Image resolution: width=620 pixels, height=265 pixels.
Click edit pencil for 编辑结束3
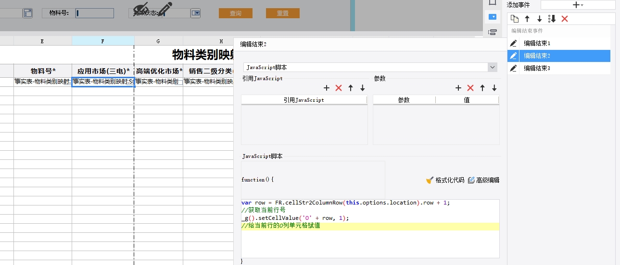[x=514, y=68]
